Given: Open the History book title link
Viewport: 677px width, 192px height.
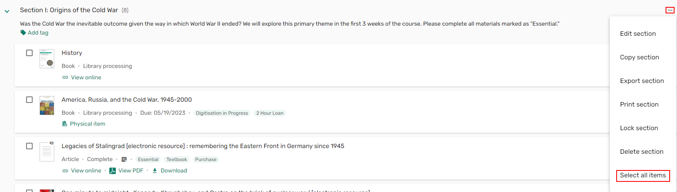Looking at the screenshot, I should 72,53.
